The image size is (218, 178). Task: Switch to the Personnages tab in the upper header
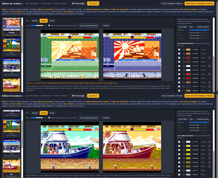(78, 3)
